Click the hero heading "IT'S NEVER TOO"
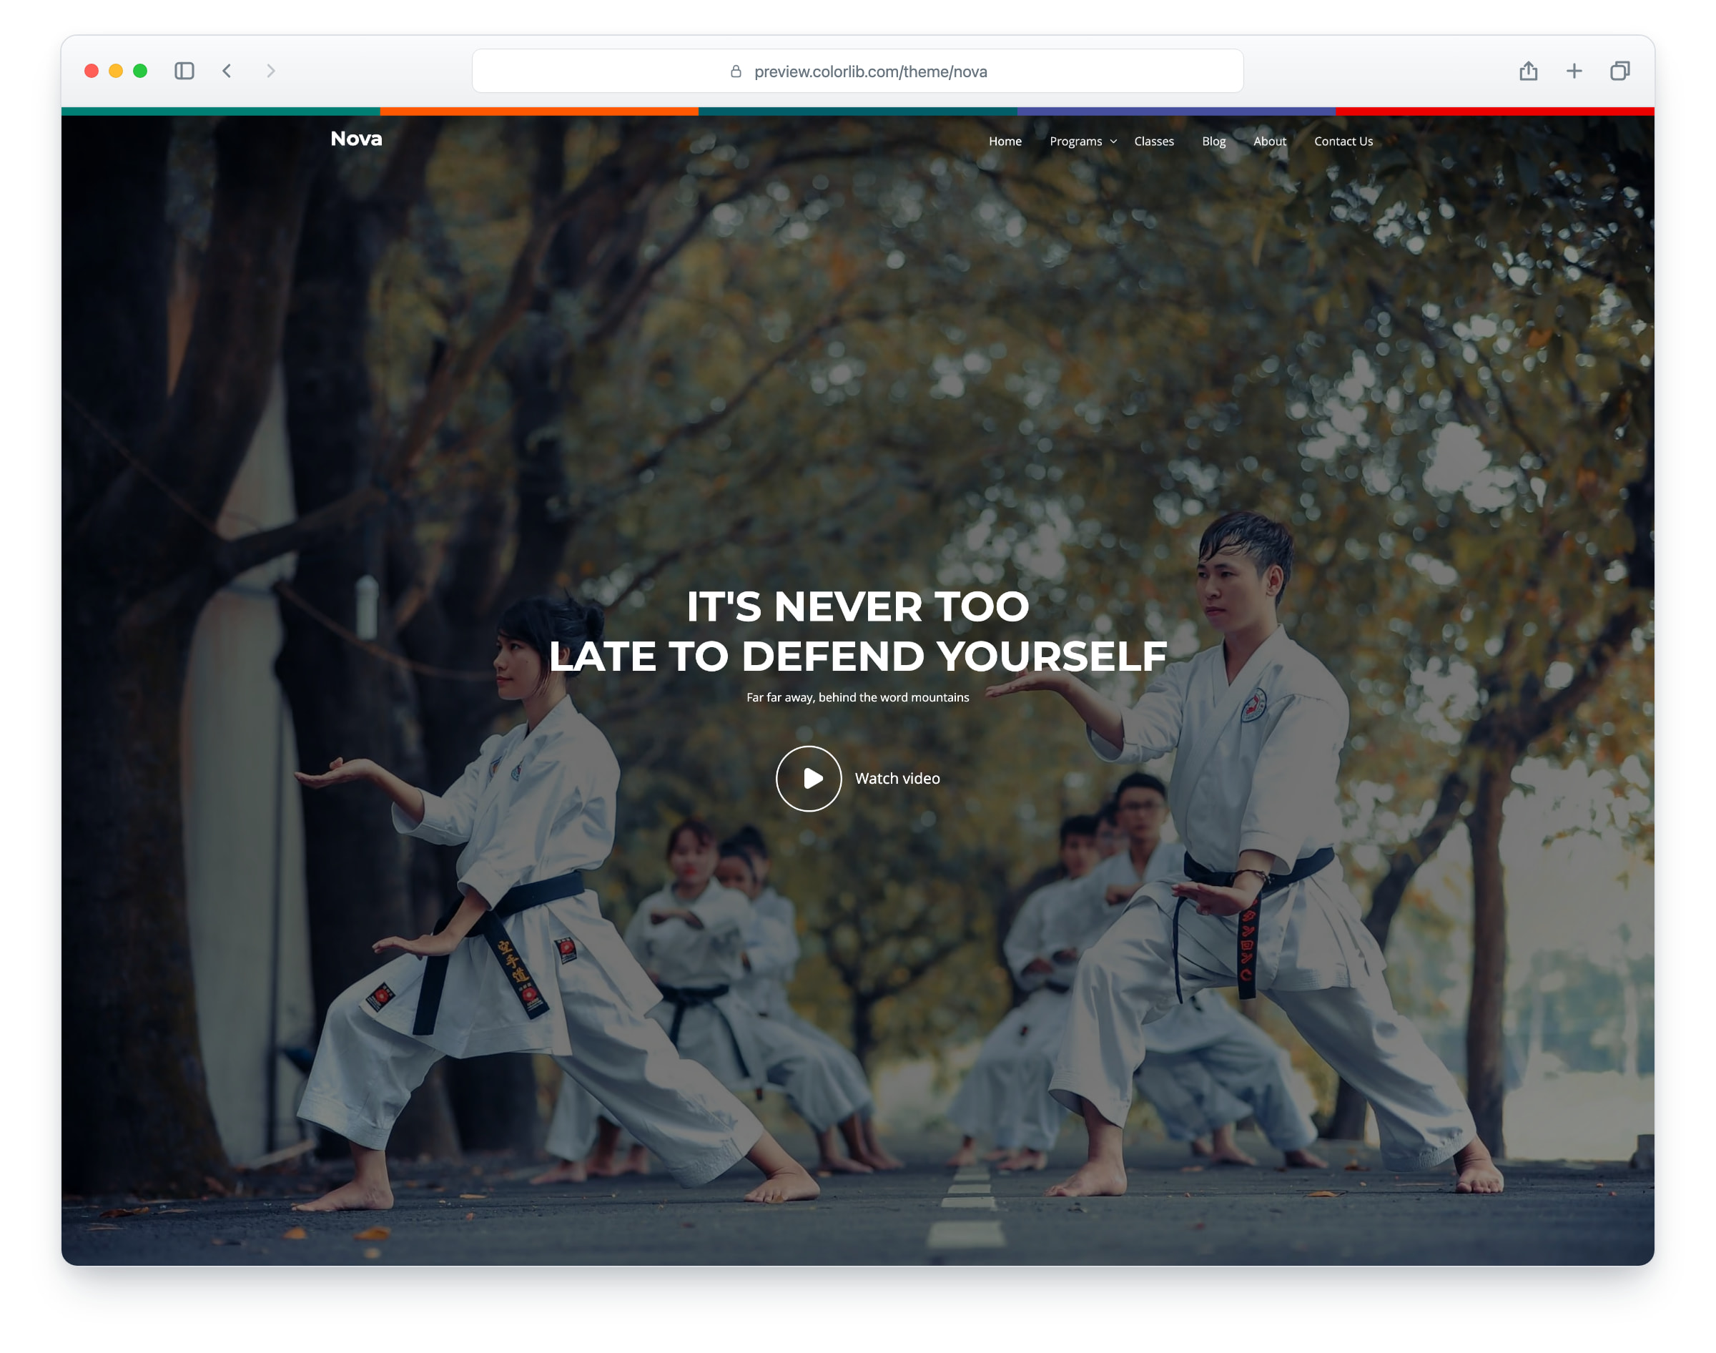This screenshot has width=1716, height=1353. coord(857,607)
